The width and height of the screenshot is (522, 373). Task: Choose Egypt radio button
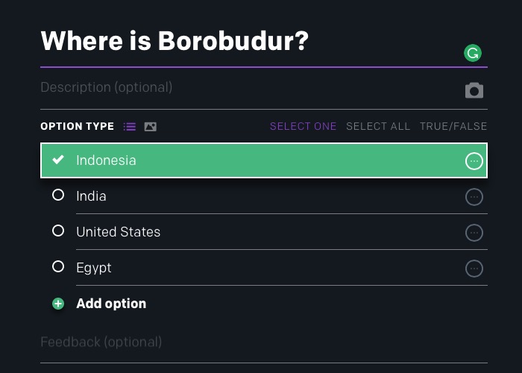click(58, 266)
